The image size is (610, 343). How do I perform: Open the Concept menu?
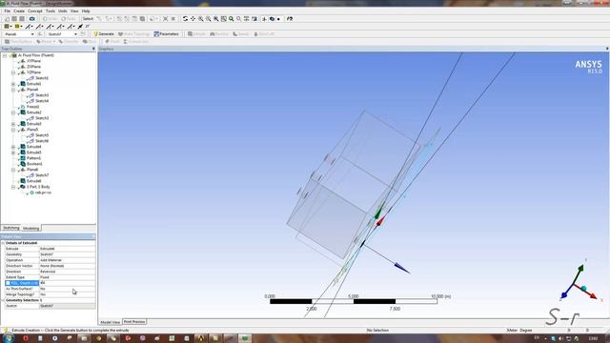click(x=35, y=10)
